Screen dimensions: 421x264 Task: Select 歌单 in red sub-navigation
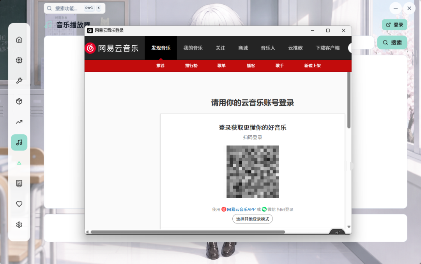(x=221, y=66)
